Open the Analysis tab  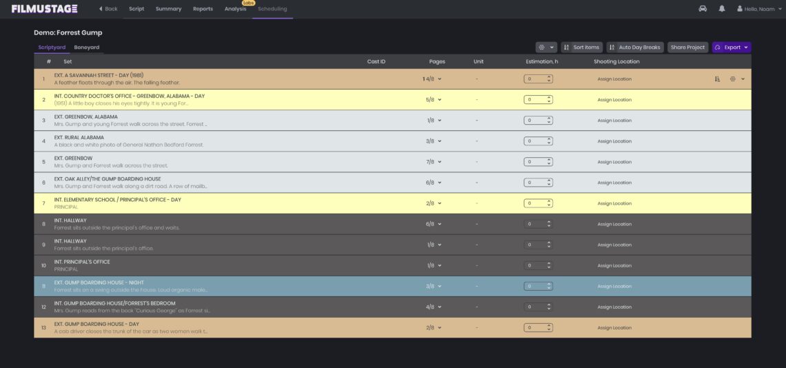235,8
